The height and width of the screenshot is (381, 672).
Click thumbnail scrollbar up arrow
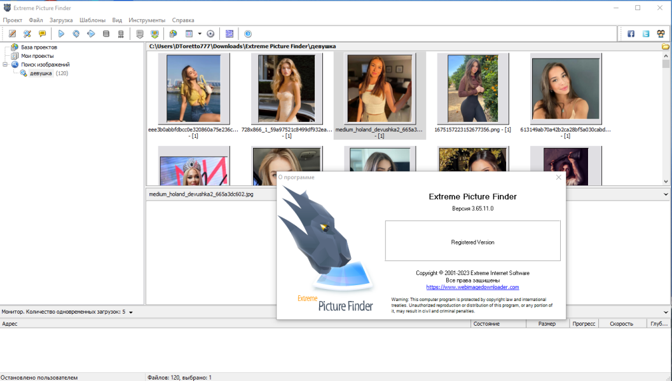[x=666, y=56]
